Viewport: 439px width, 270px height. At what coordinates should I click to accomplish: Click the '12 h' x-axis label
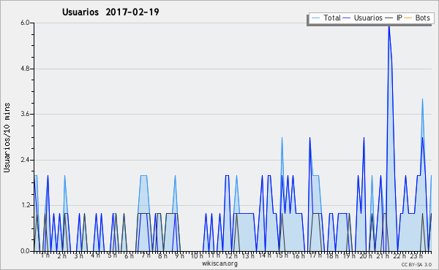pos(231,255)
